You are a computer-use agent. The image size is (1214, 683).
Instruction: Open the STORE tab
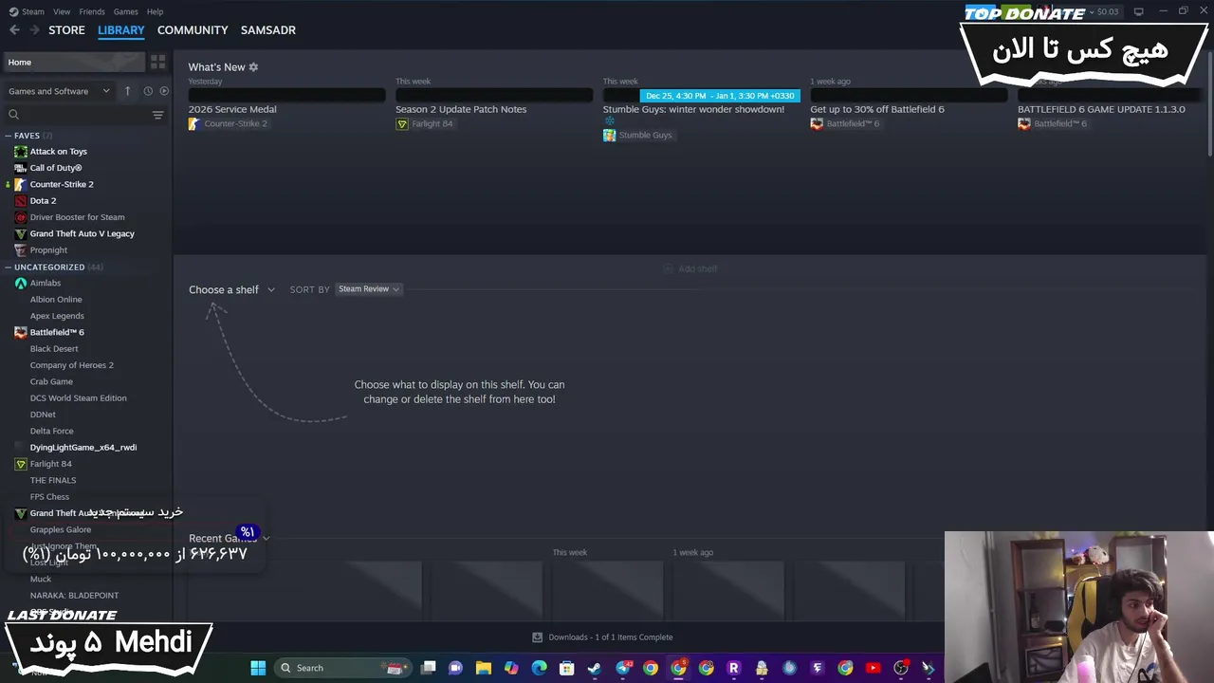(66, 30)
